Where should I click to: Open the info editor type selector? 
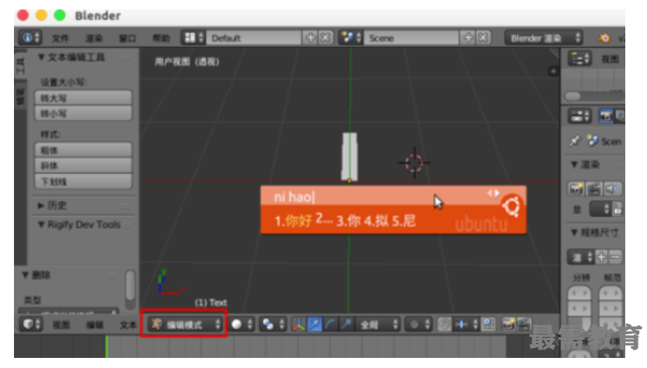[30, 38]
